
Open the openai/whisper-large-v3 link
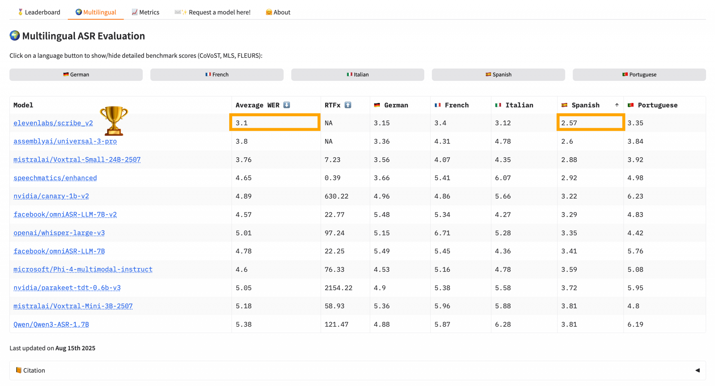click(x=59, y=233)
